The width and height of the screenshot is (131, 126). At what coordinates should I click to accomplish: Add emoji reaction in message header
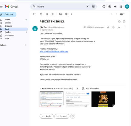pos(113,27)
